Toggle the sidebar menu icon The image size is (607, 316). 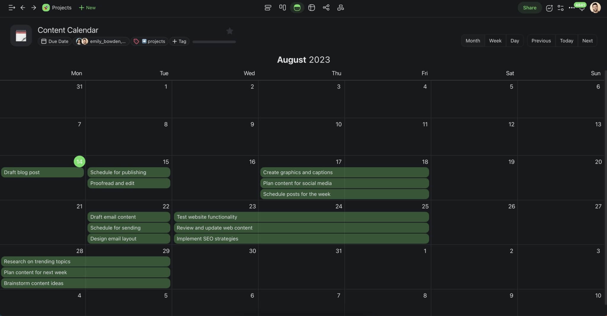(12, 8)
